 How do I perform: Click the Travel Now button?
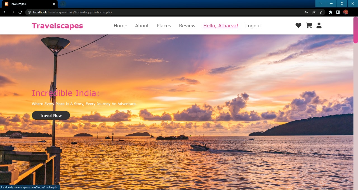tap(51, 116)
